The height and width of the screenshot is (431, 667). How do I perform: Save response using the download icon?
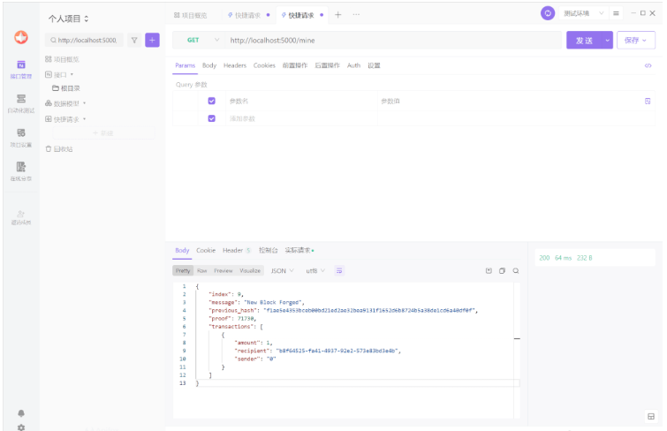489,270
